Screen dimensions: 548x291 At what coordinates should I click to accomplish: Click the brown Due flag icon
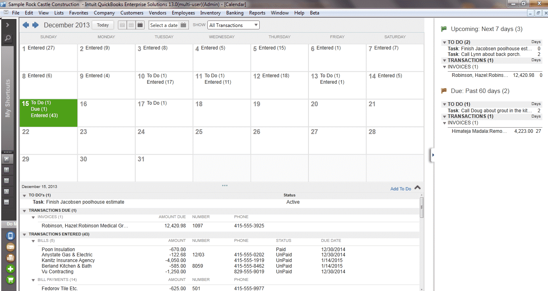pyautogui.click(x=444, y=91)
